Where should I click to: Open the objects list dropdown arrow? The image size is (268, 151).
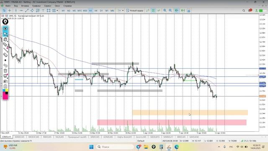point(57,10)
